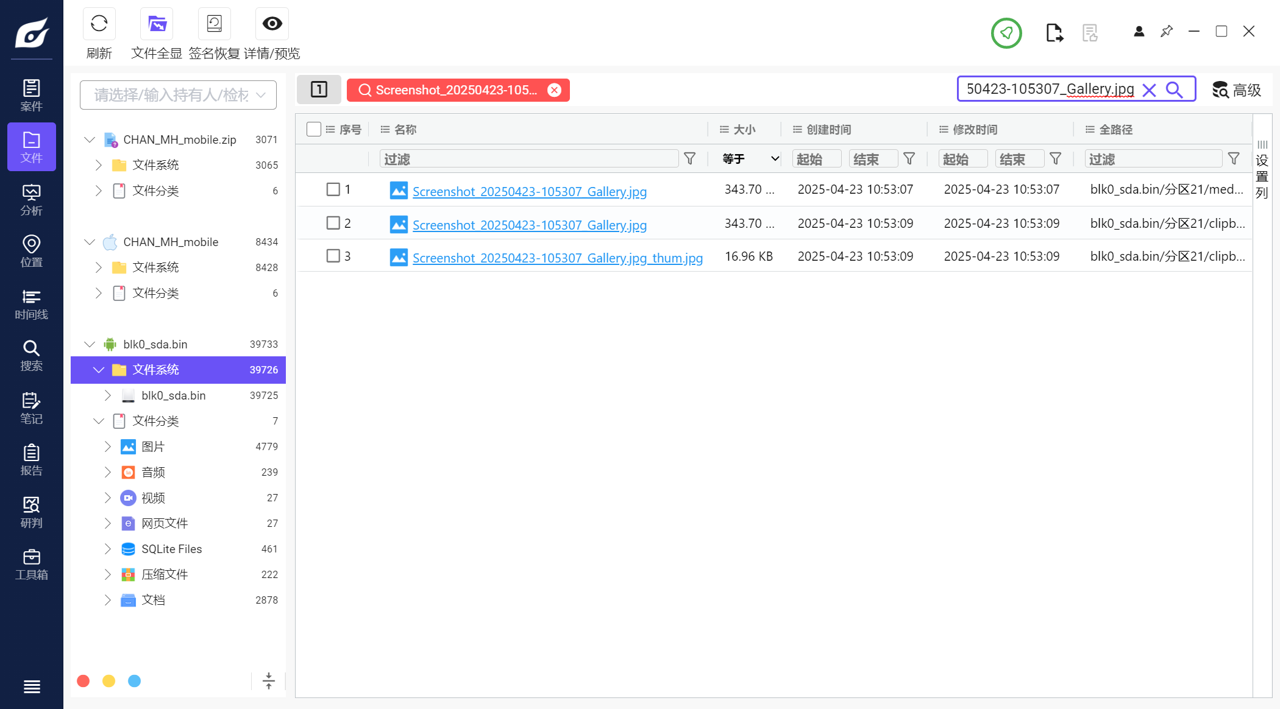1280x709 pixels.
Task: Open the 等于 size comparison dropdown
Action: click(750, 159)
